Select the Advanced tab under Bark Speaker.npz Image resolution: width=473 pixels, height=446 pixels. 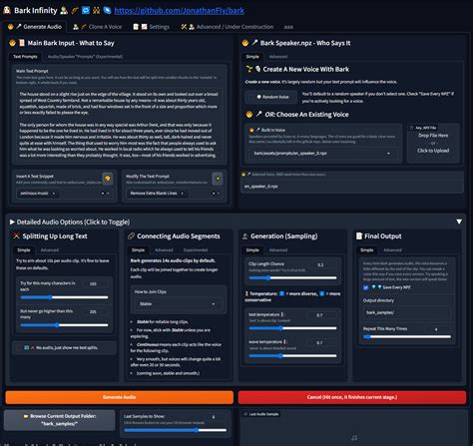278,57
